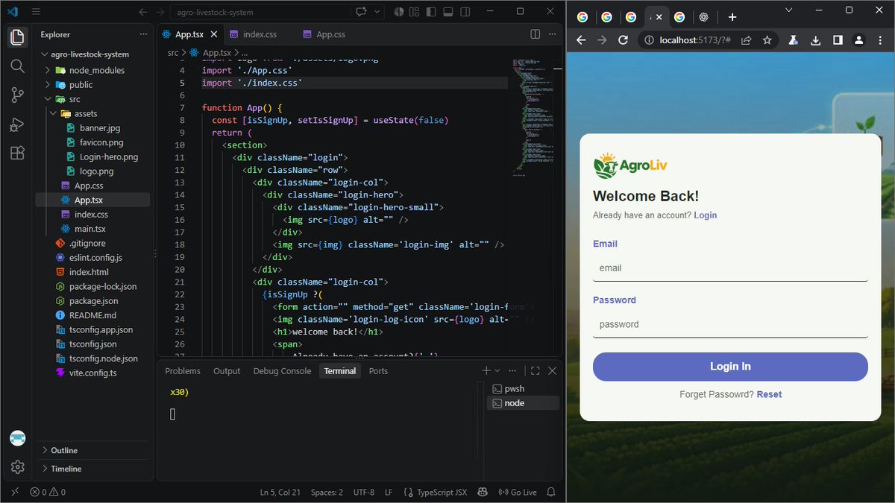Image resolution: width=895 pixels, height=503 pixels.
Task: Open the new terminal launch profile dropdown
Action: [497, 370]
